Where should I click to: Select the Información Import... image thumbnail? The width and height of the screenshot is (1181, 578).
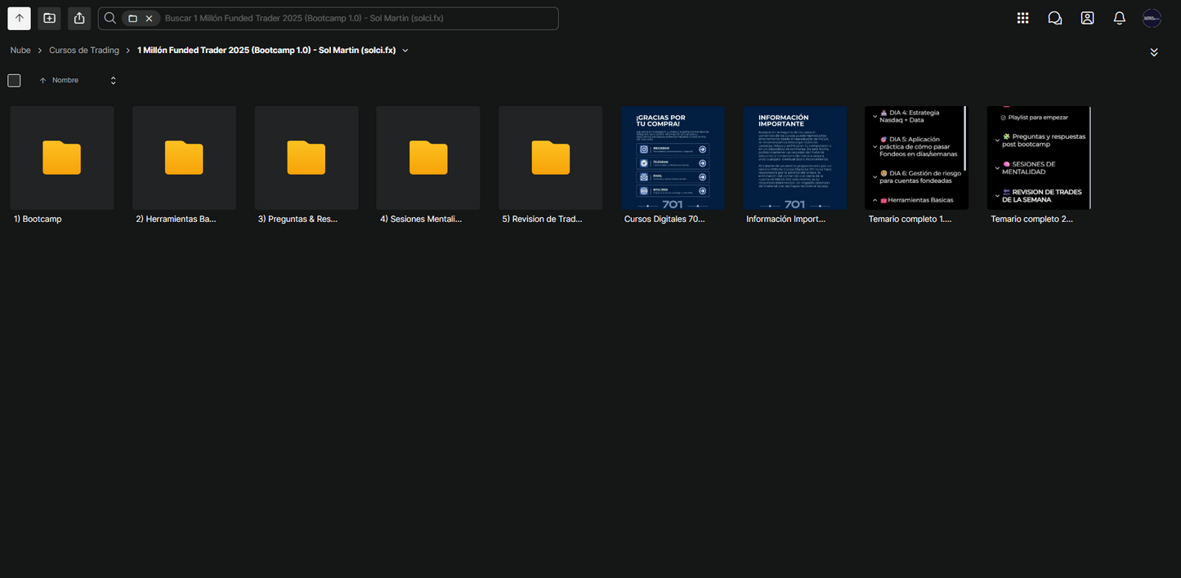[x=795, y=158]
